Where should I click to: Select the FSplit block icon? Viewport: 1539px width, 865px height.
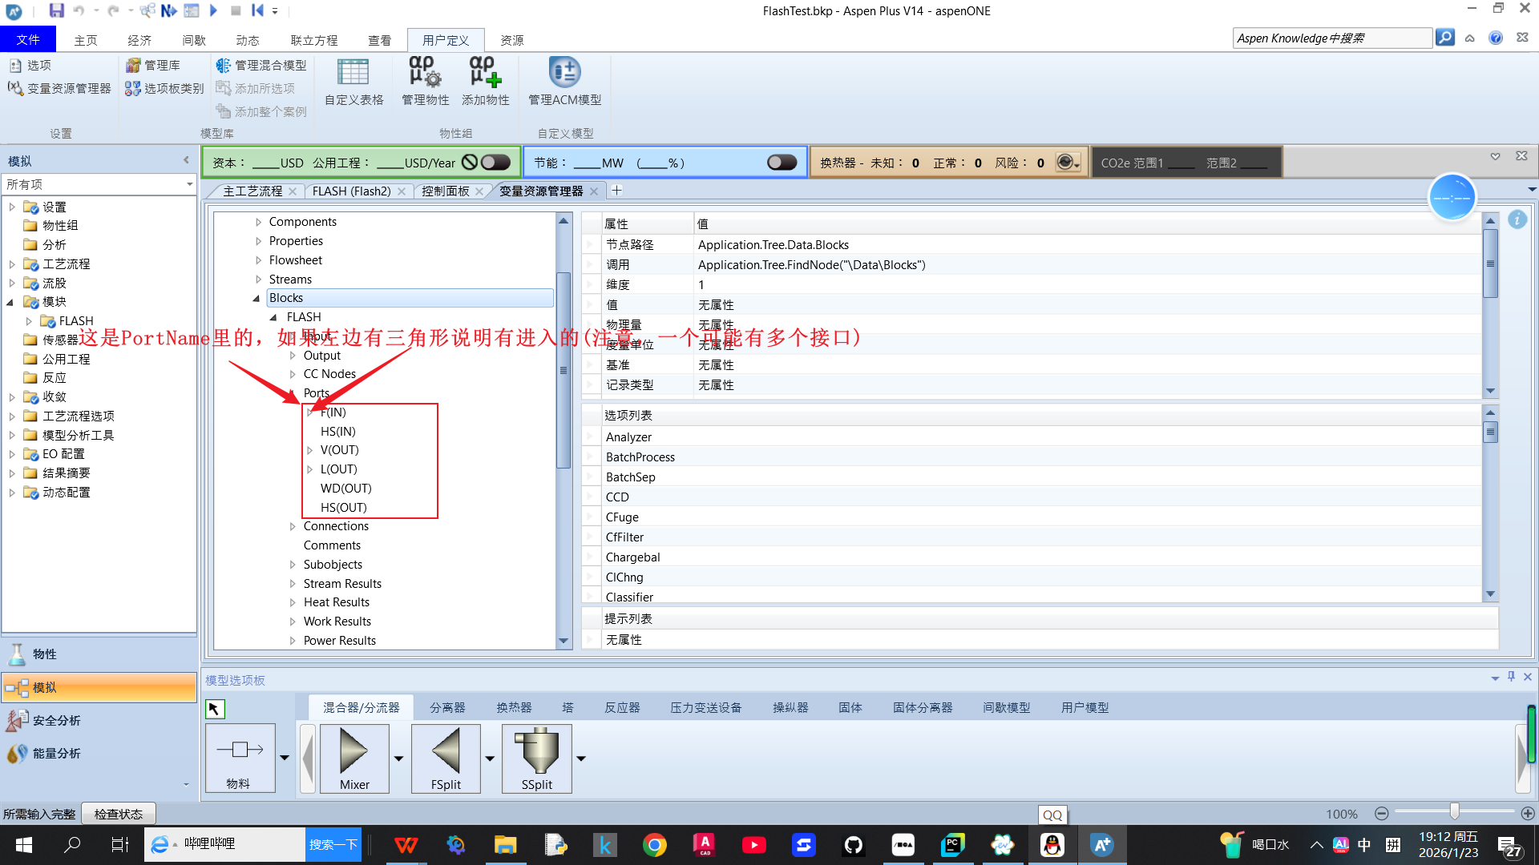tap(446, 752)
